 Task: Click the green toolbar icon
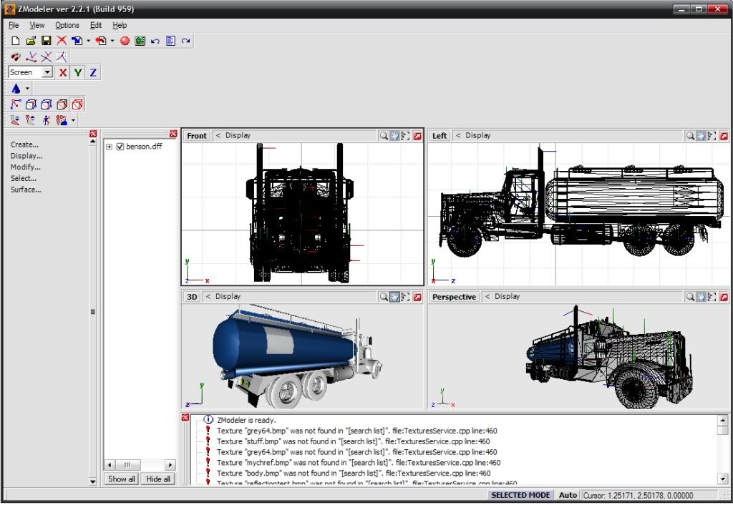pyautogui.click(x=140, y=41)
